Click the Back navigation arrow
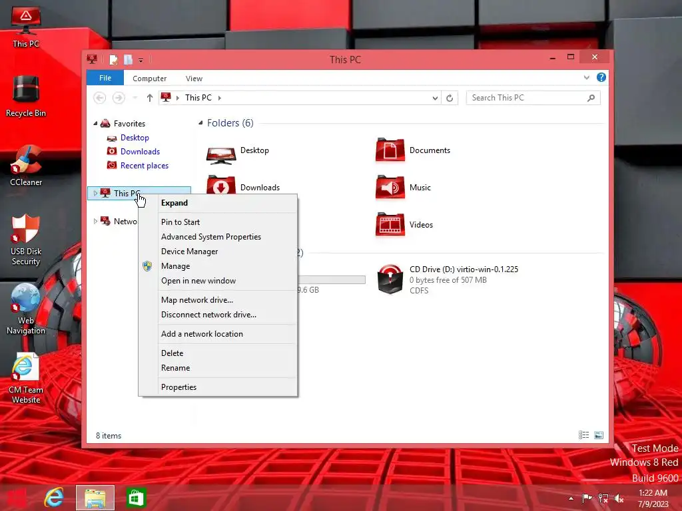Image resolution: width=682 pixels, height=511 pixels. (100, 98)
